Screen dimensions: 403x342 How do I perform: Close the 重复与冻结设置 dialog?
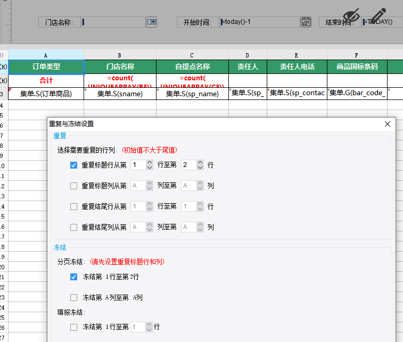pyautogui.click(x=388, y=124)
